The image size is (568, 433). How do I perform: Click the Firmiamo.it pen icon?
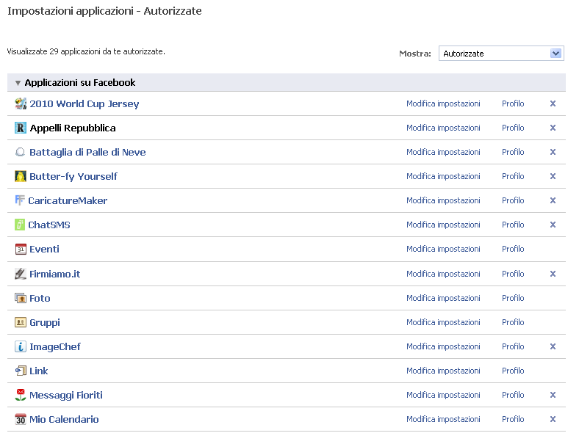pyautogui.click(x=21, y=274)
